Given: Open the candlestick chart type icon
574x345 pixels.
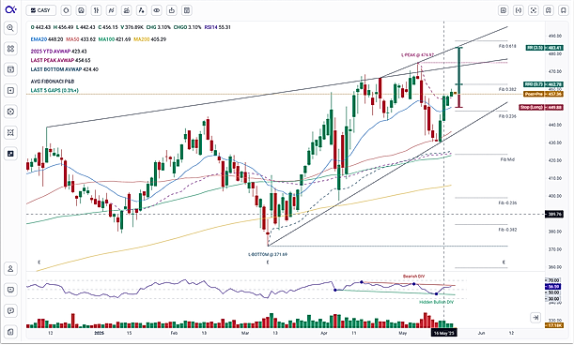Looking at the screenshot, I should pyautogui.click(x=96, y=10).
